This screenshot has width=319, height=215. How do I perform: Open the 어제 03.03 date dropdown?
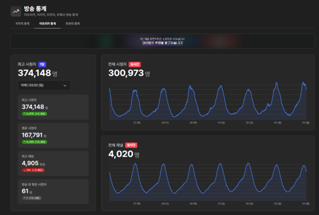(x=44, y=85)
